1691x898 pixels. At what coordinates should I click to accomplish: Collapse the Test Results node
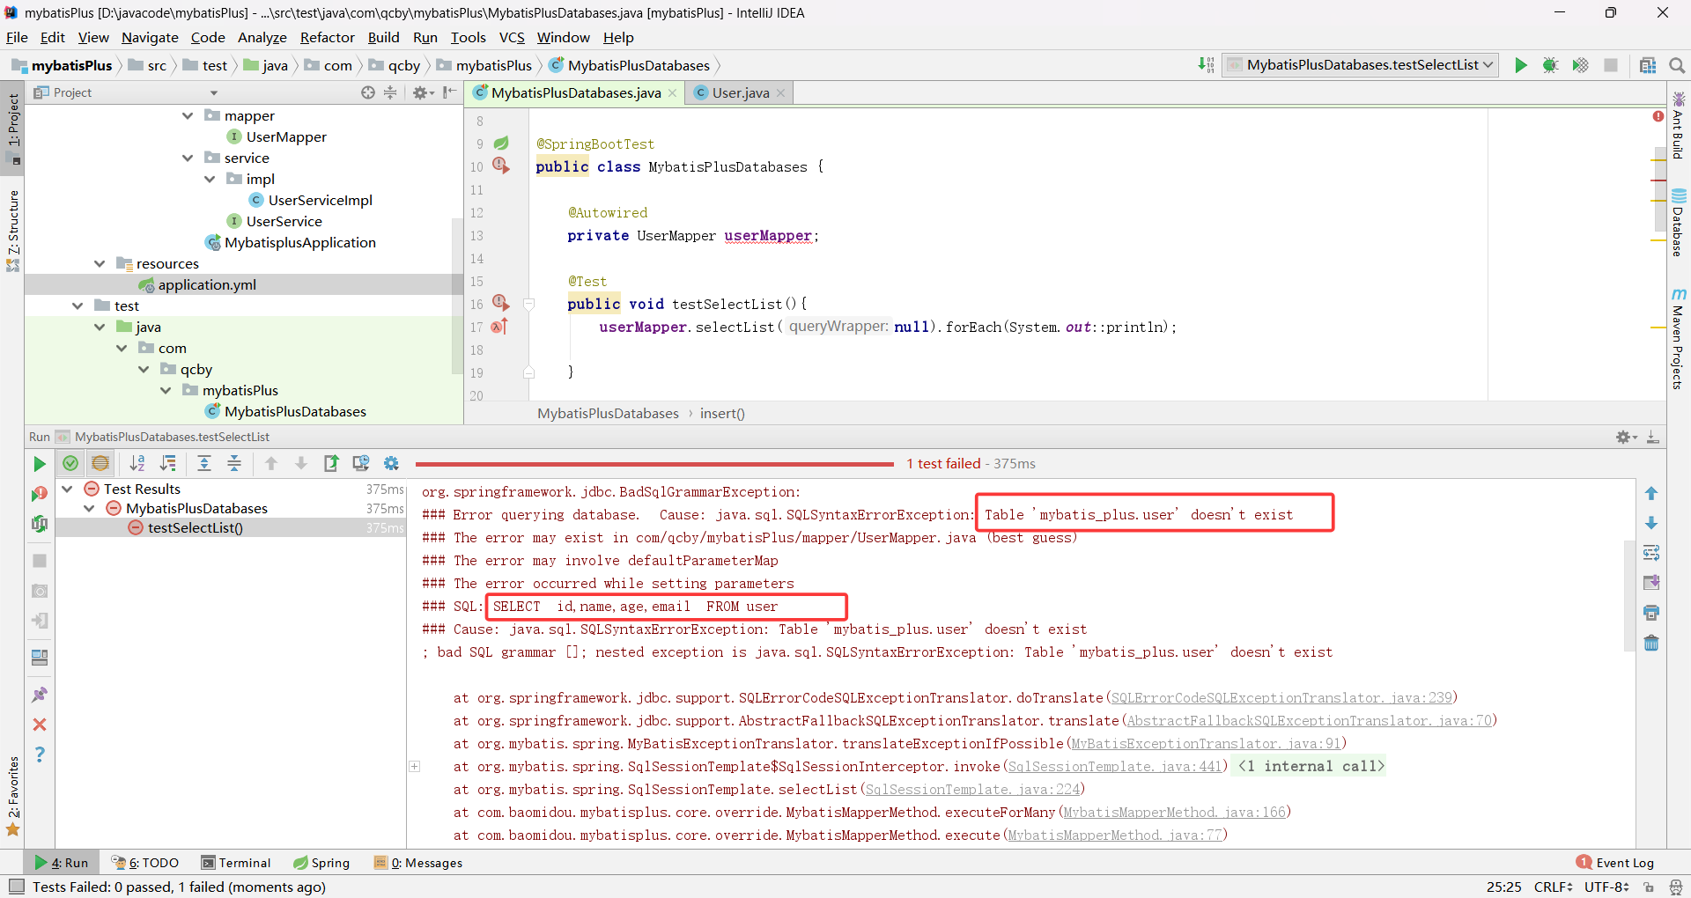point(67,489)
